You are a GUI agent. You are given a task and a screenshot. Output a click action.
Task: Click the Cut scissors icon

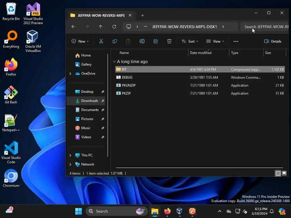(101, 41)
